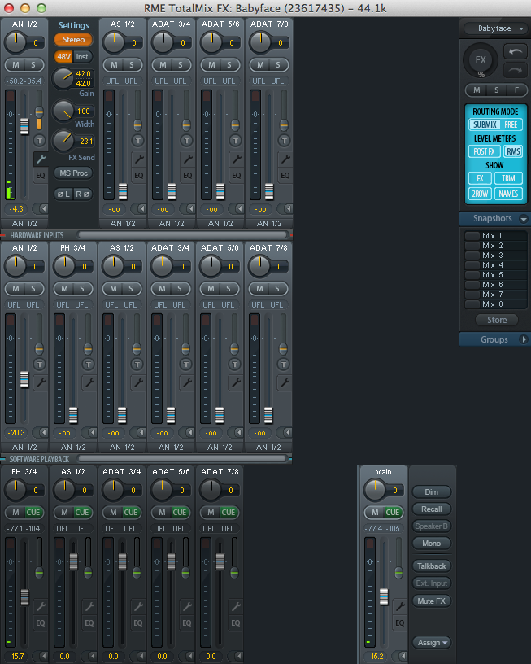Click Mute FX button
Viewport: 531px width, 664px height.
tap(432, 601)
